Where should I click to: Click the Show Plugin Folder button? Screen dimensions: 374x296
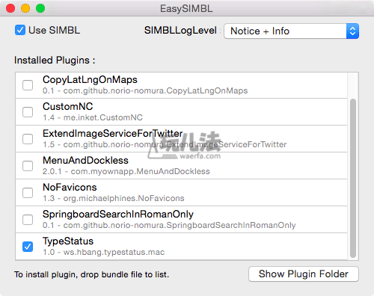pos(304,274)
